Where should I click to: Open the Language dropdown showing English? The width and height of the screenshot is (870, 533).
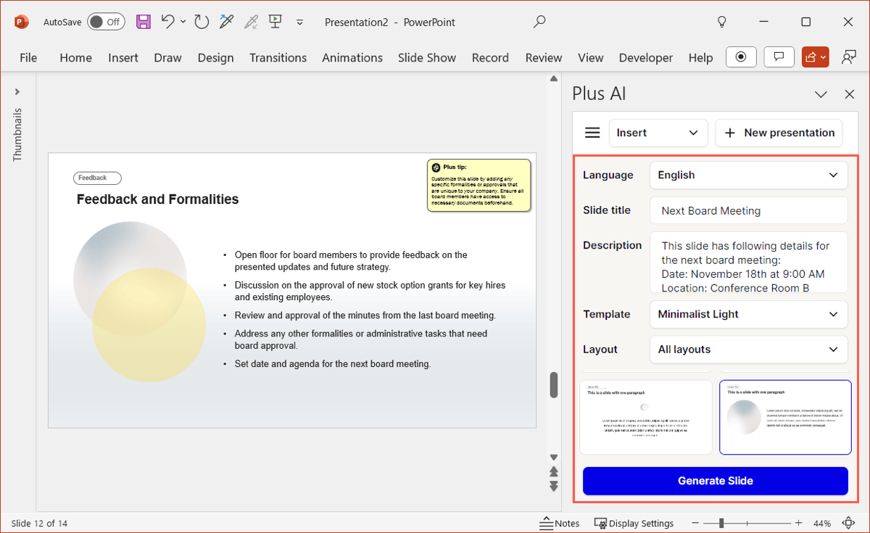(x=748, y=175)
